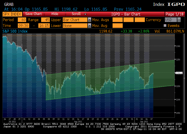The image size is (187, 134).
Task: Click the end Time field showing 16:15
Action: click(x=44, y=26)
